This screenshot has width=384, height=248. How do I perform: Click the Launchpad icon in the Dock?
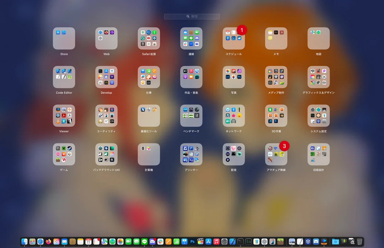tap(32, 242)
